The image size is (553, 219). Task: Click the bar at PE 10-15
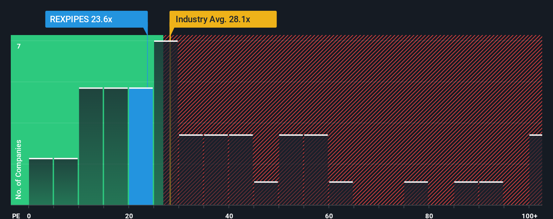(x=91, y=146)
